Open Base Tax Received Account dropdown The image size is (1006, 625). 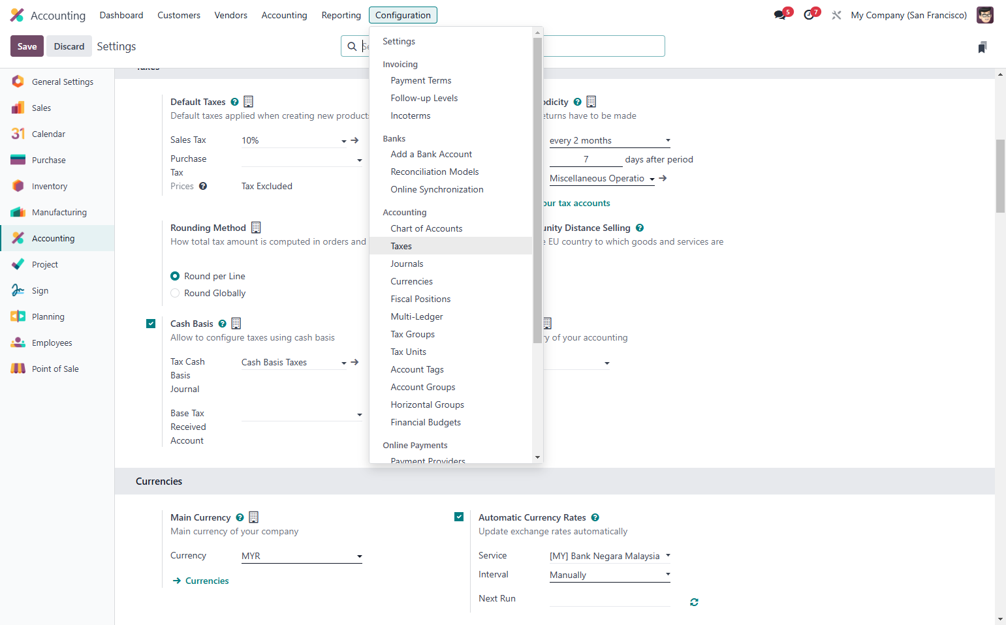coord(302,414)
